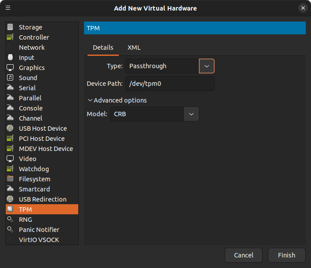Screen dimensions: 311x268
Task: Open the Type dropdown arrow
Action: (x=207, y=66)
